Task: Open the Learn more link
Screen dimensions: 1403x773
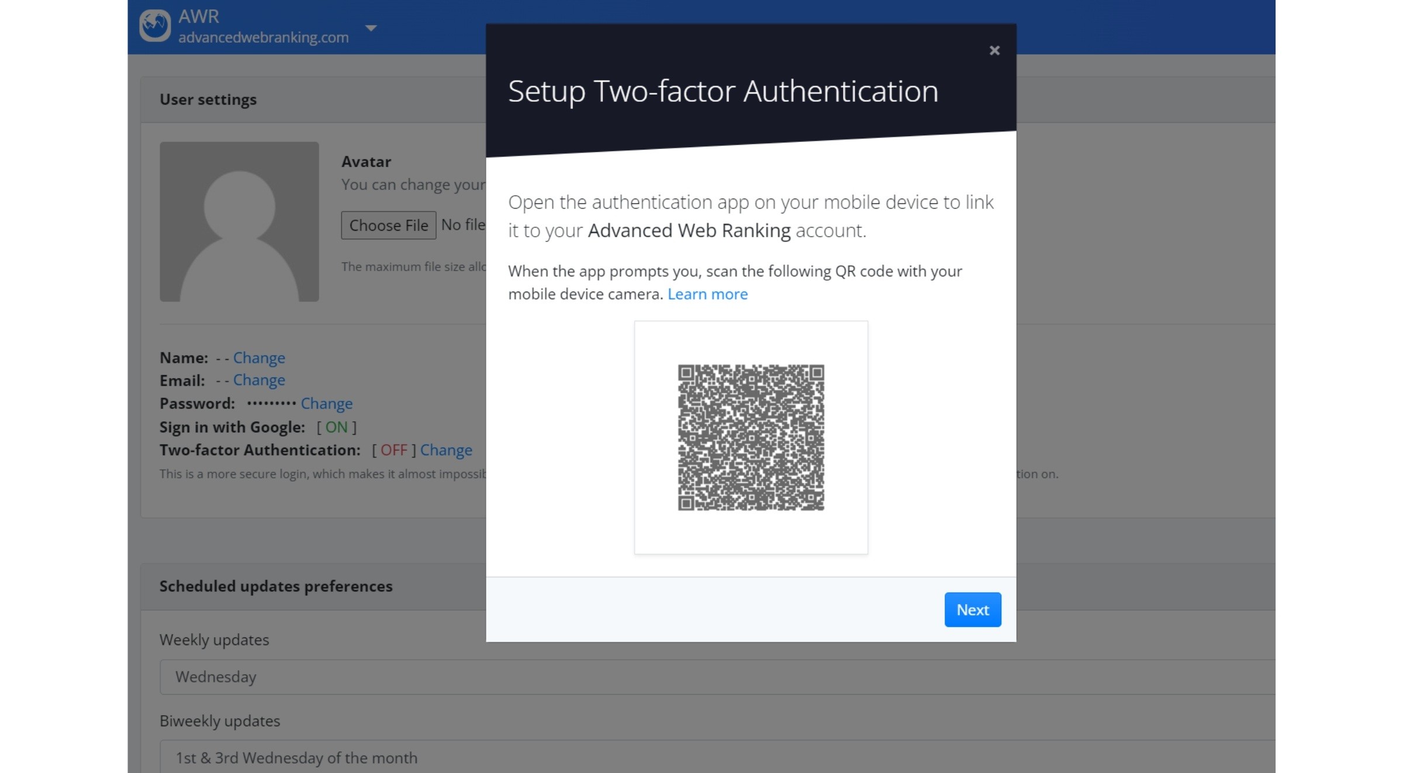Action: pyautogui.click(x=707, y=294)
